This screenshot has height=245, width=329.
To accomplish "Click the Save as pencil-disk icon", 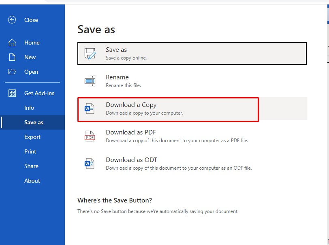I will coord(90,53).
